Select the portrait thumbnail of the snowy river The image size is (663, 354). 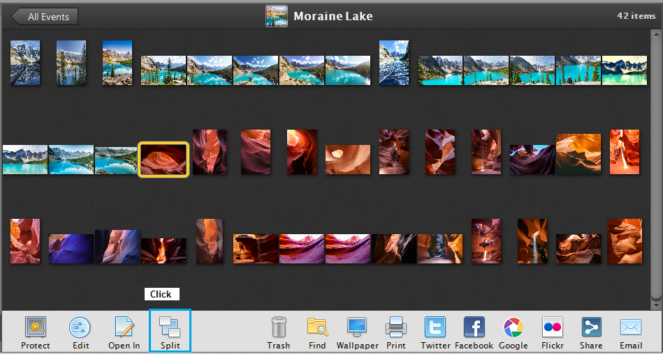(x=394, y=63)
